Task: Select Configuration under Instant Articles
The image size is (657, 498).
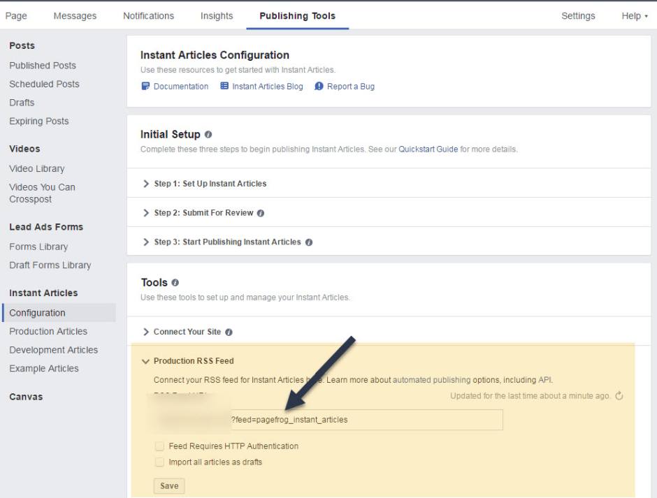Action: (59, 313)
